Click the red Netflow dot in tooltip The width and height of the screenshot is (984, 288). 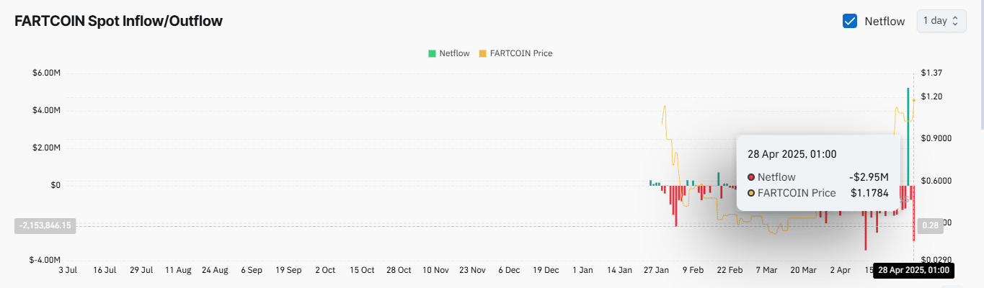751,177
